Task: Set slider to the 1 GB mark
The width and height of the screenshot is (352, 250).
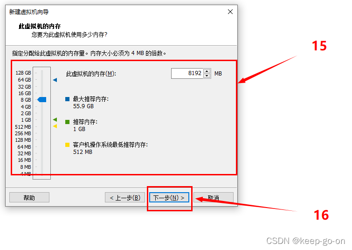Action: [x=42, y=120]
